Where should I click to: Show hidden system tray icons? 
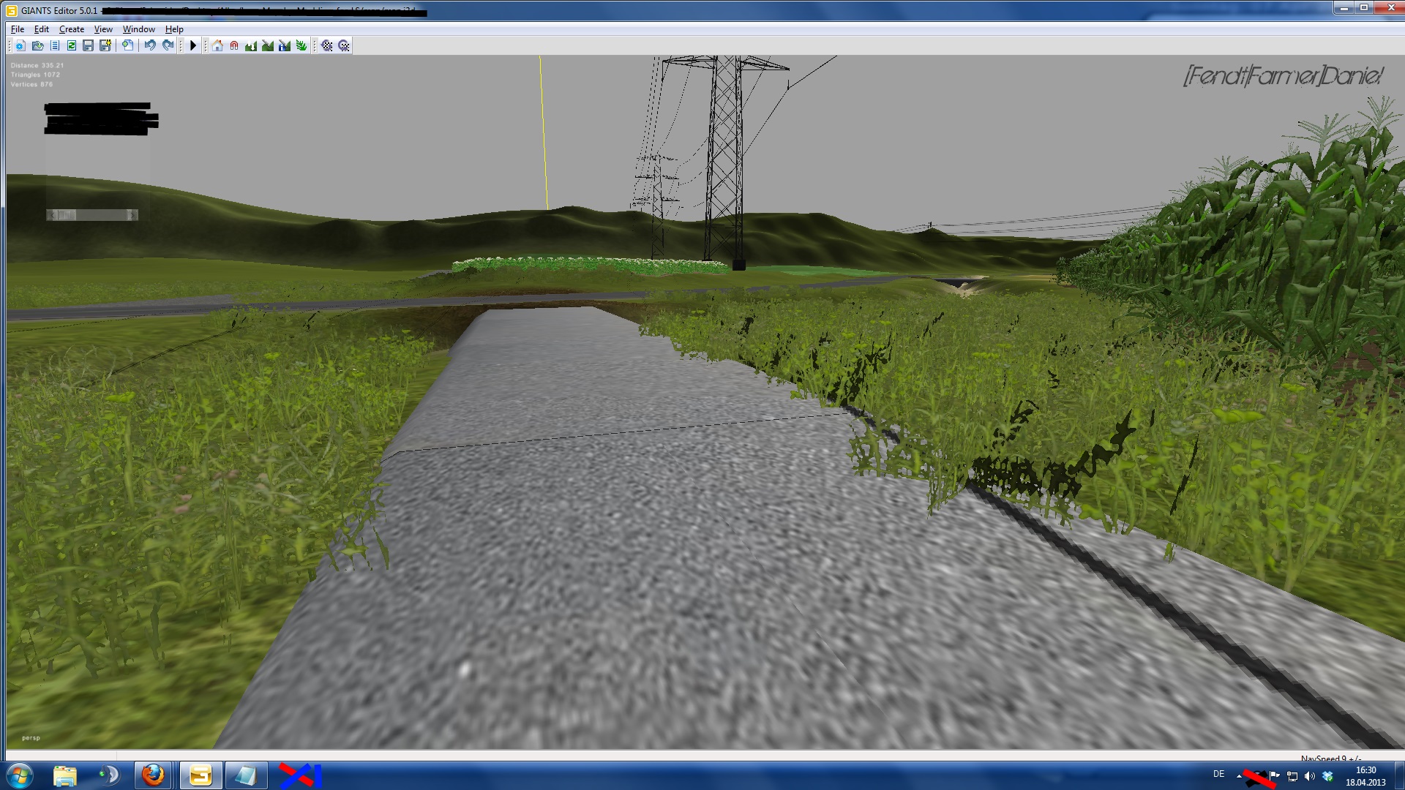1240,776
